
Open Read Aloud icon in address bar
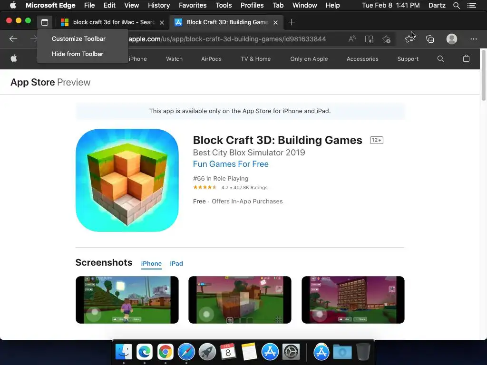(x=352, y=39)
